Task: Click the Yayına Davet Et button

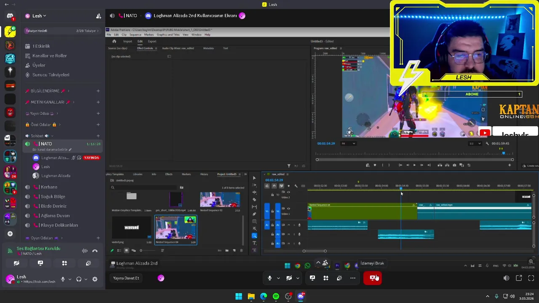Action: [126, 278]
